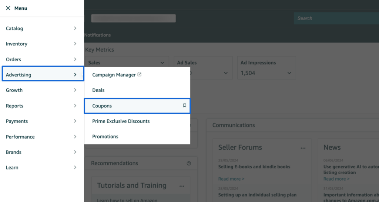Open the Inventory menu item
Image resolution: width=379 pixels, height=202 pixels.
point(42,44)
